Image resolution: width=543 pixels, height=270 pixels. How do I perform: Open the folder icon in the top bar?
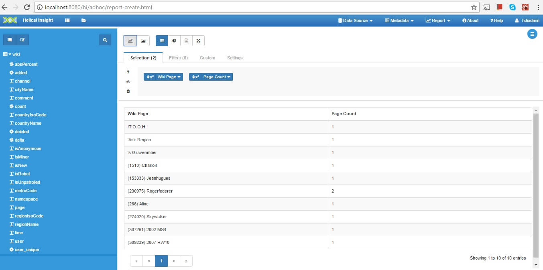83,20
